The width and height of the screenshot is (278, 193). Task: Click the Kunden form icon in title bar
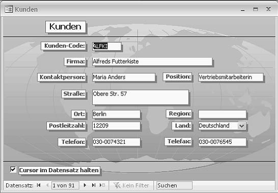pyautogui.click(x=9, y=9)
